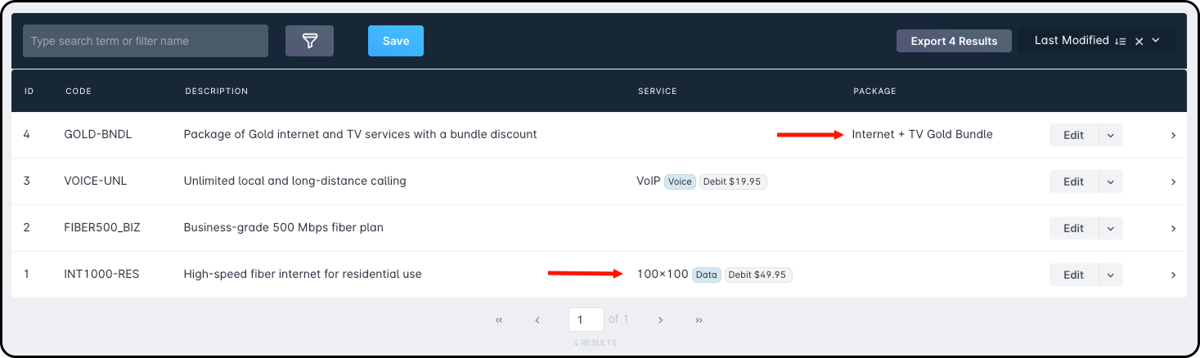Expand the Edit dropdown for VOICE-UNL

click(1110, 182)
